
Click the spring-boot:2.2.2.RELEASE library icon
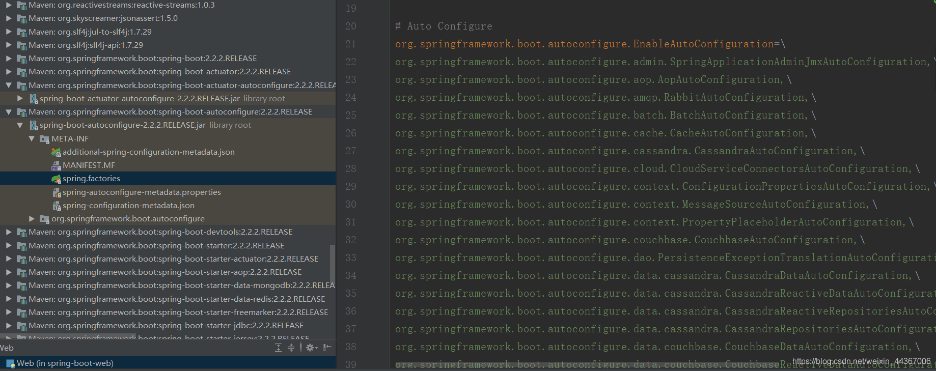[x=22, y=59]
